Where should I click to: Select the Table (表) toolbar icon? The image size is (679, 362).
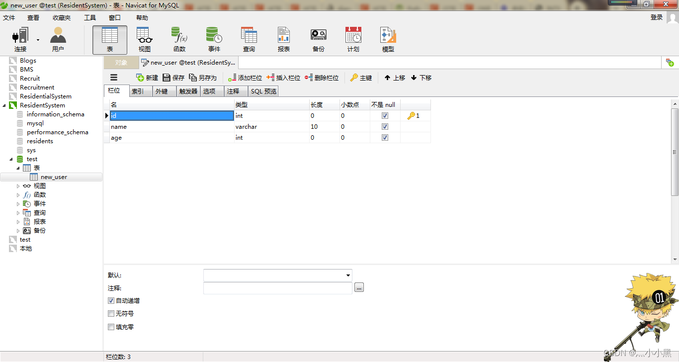pyautogui.click(x=110, y=40)
